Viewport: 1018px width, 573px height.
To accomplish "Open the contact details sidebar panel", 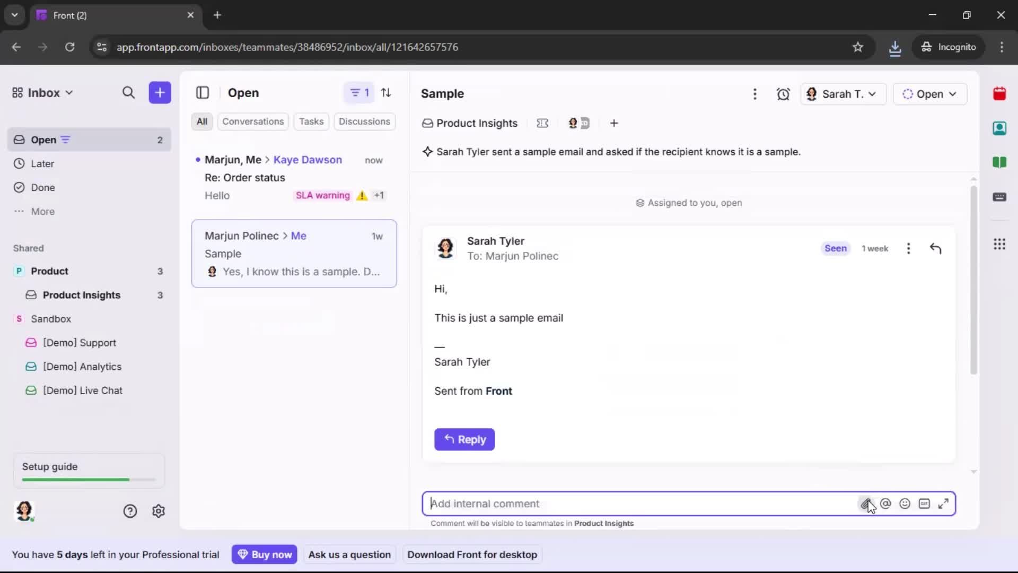I will tap(1000, 128).
